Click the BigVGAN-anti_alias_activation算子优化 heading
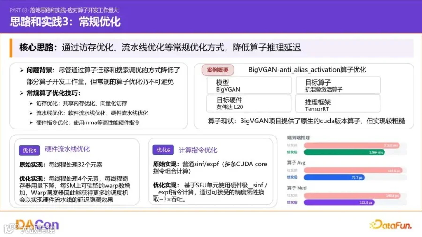 [x=307, y=70]
